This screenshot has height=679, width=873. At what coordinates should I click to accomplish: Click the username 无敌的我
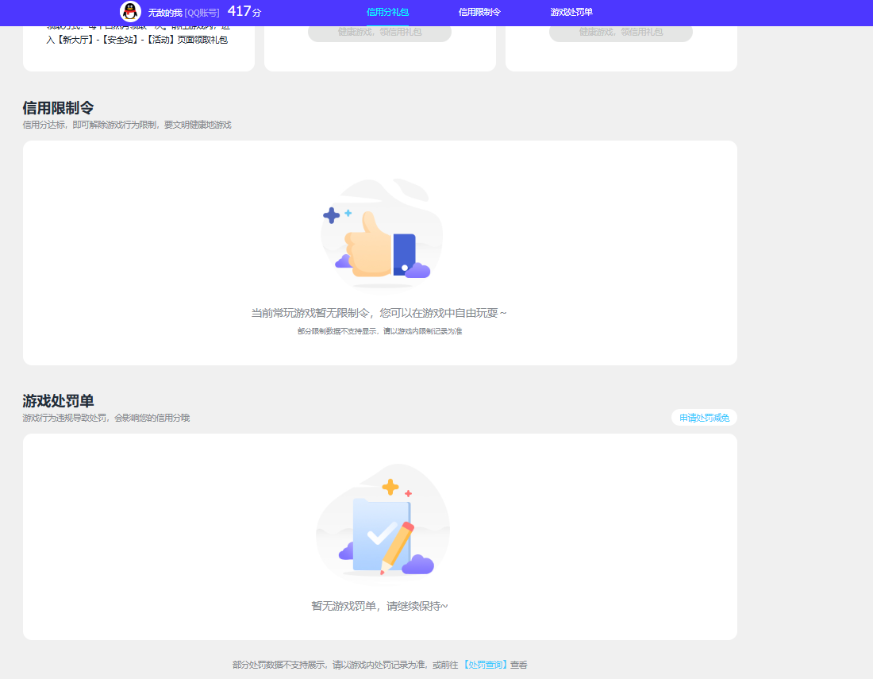coord(161,13)
